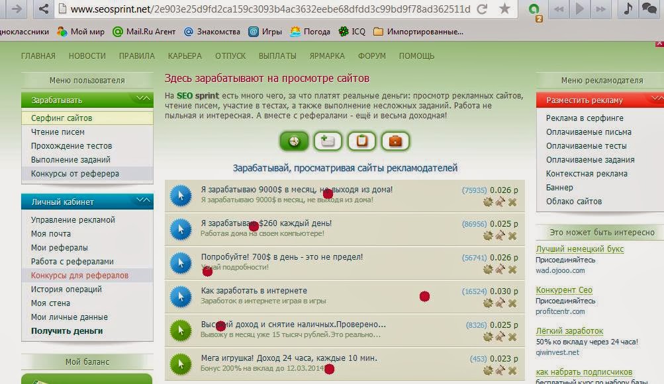Click the share icon beside the address bar
The image size is (664, 384).
coord(43,9)
